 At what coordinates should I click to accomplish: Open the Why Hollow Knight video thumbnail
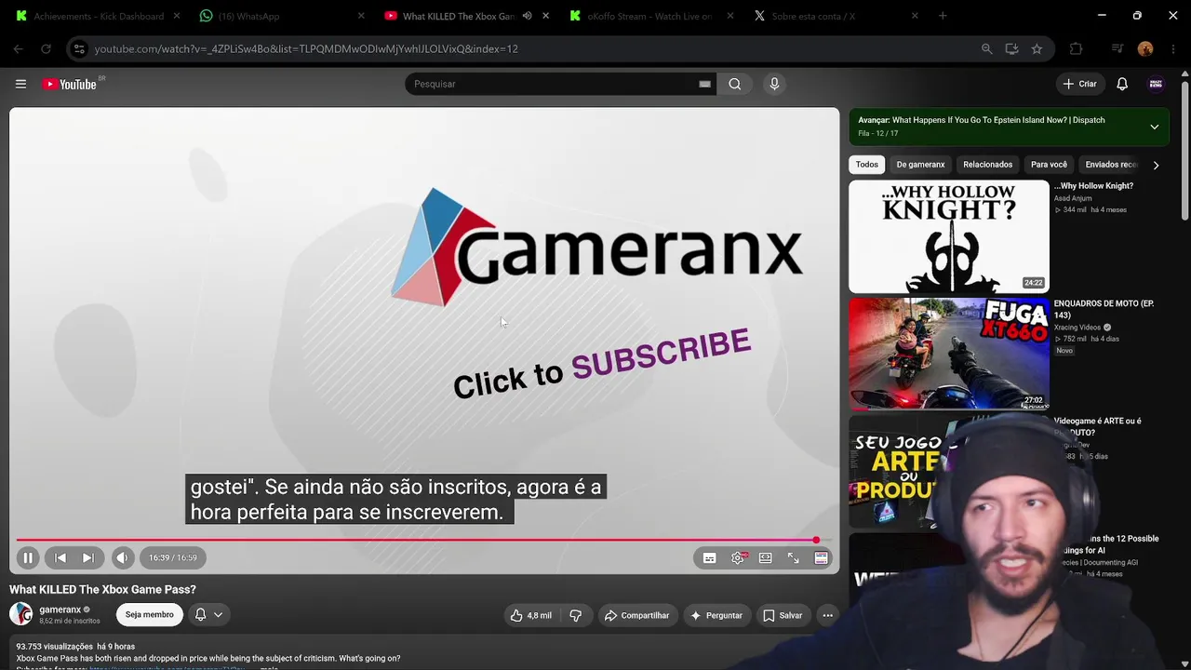tap(948, 236)
